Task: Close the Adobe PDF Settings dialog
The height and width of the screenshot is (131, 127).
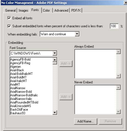Action: coord(126,3)
